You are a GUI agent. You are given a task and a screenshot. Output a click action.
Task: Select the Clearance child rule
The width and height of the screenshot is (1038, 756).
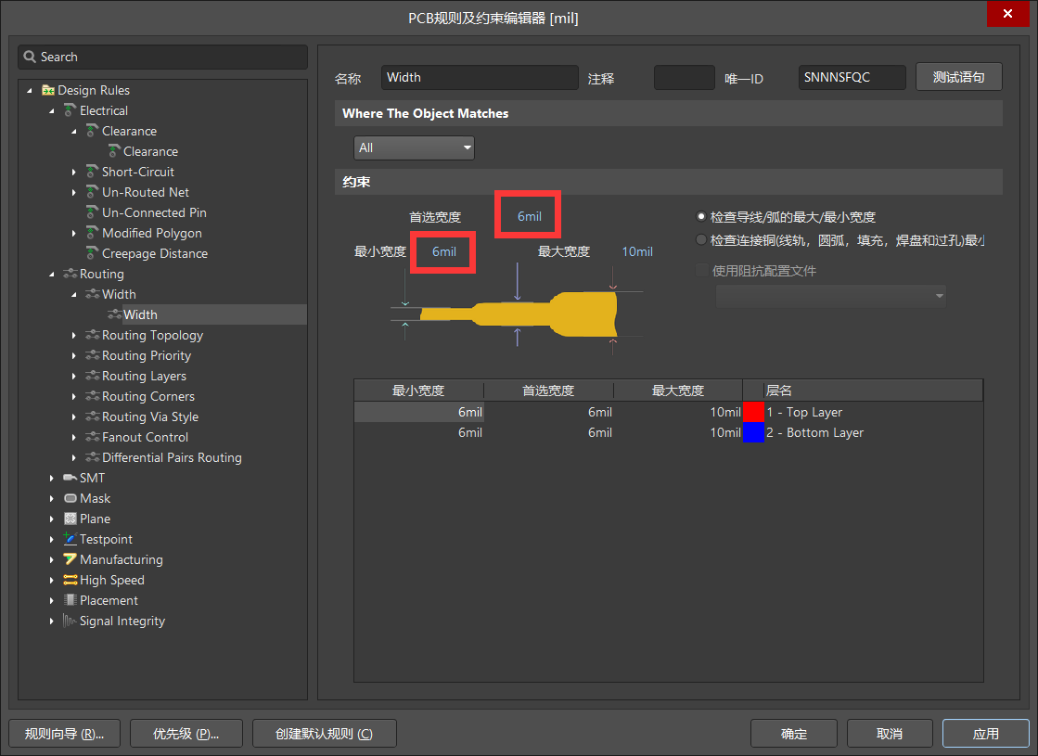tap(150, 151)
